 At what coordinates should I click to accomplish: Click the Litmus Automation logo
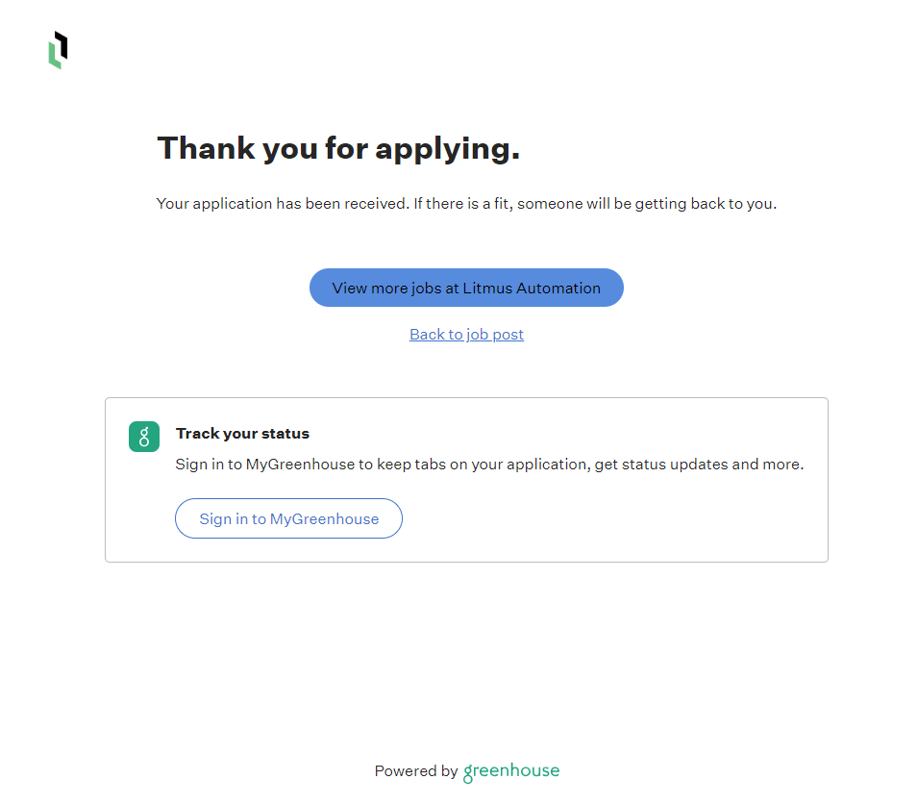[59, 50]
